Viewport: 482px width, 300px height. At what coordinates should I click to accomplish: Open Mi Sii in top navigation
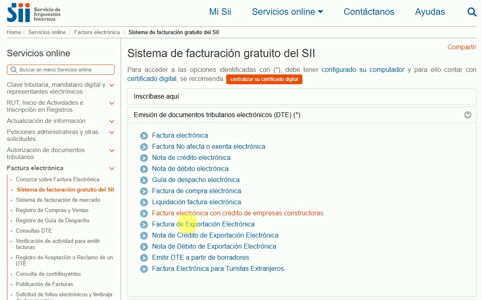pos(220,12)
